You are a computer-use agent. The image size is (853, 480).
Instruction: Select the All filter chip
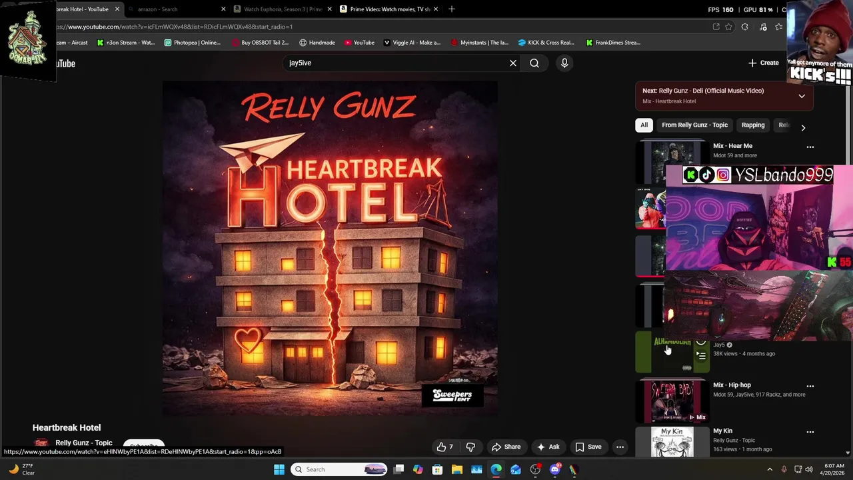[x=644, y=125]
